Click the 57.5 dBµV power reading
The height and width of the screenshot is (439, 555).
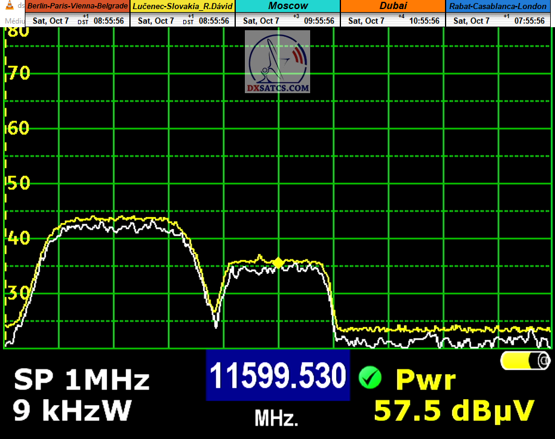[x=454, y=410]
